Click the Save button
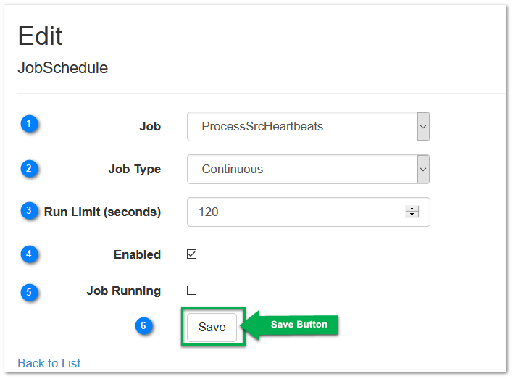This screenshot has width=513, height=379. (x=212, y=327)
